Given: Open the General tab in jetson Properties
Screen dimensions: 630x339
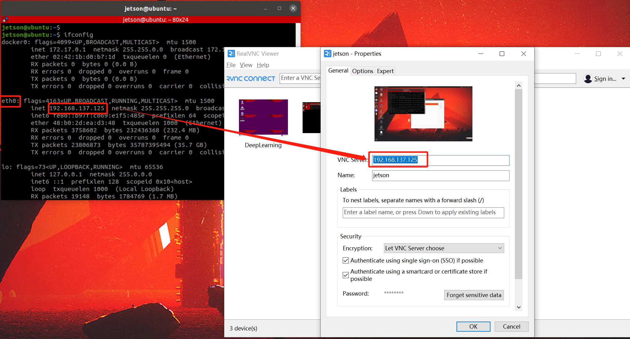Looking at the screenshot, I should pos(338,71).
